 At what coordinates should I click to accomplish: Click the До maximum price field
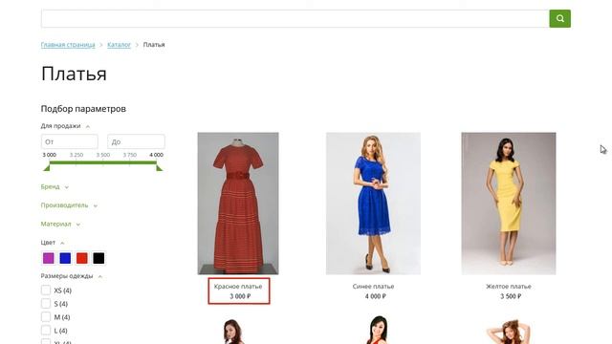[x=136, y=141]
